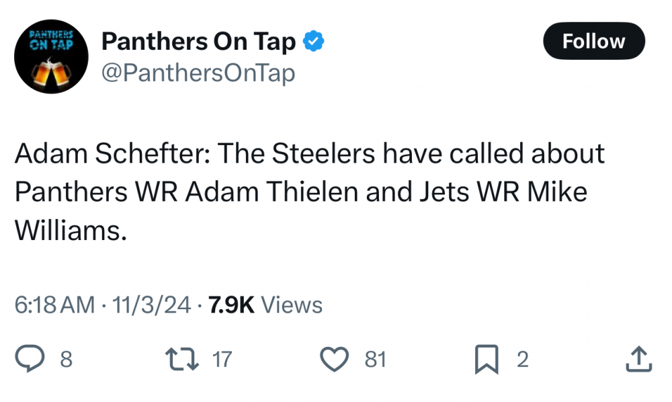672x402 pixels.
Task: Click the bookmark count of 2
Action: coord(522,360)
